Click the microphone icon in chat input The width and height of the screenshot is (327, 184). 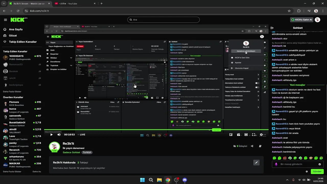point(276,164)
